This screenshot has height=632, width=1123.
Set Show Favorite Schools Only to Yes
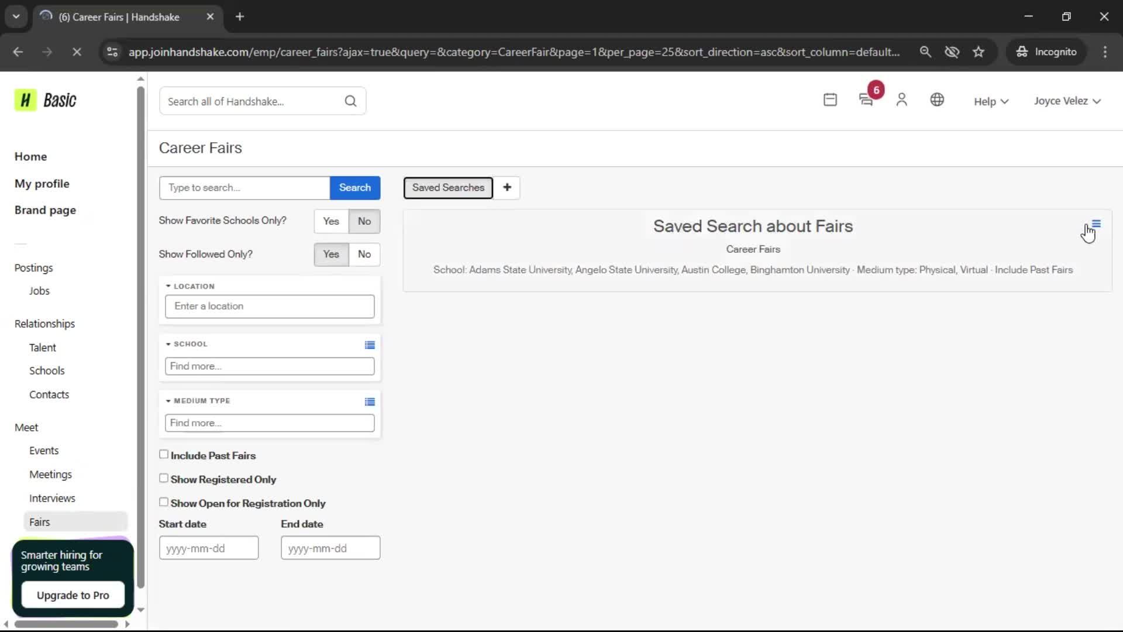click(331, 221)
